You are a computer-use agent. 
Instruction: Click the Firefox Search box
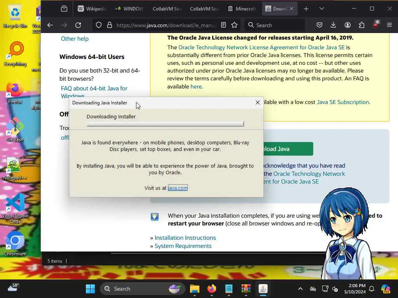276,25
